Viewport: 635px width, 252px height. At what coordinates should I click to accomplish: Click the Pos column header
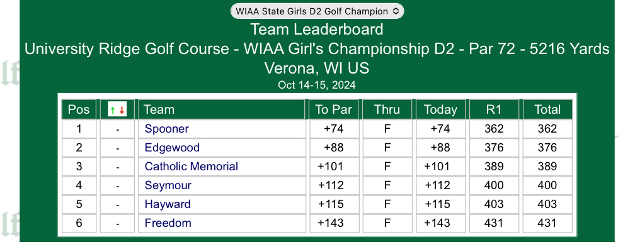coord(79,109)
